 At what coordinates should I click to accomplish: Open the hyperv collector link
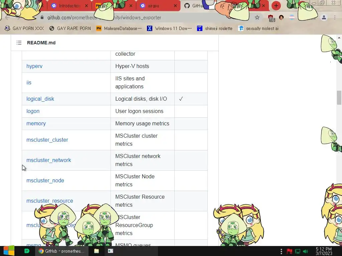pyautogui.click(x=34, y=66)
